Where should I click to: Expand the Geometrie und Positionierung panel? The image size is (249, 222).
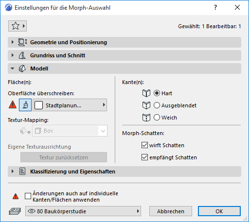pos(124,42)
